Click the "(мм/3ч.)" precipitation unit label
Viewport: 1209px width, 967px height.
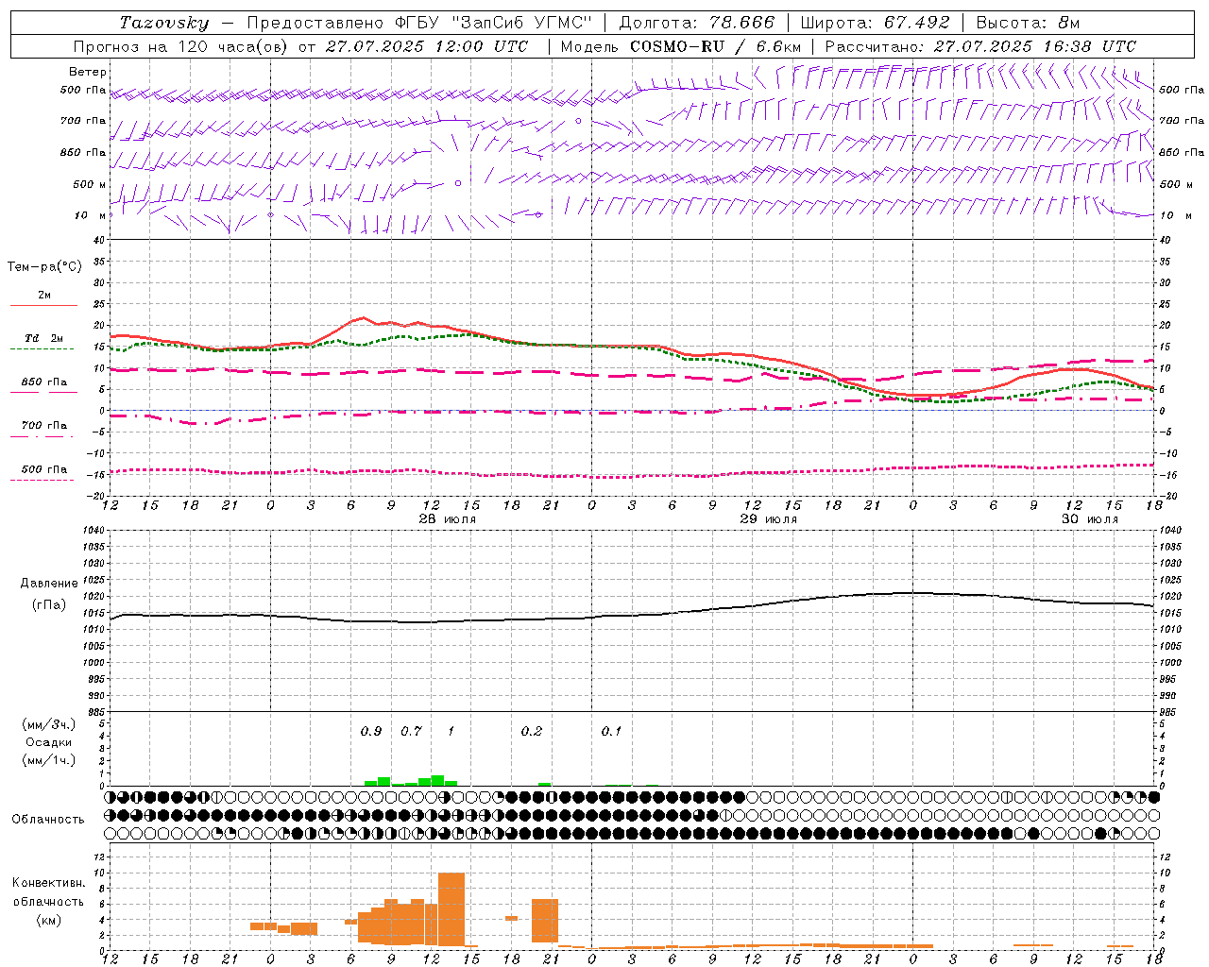[48, 724]
